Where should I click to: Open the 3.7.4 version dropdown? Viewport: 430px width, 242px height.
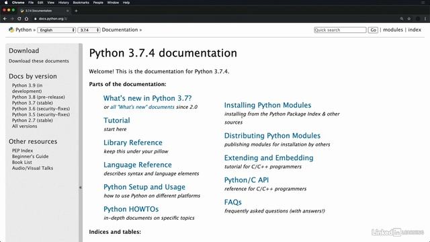pos(89,30)
